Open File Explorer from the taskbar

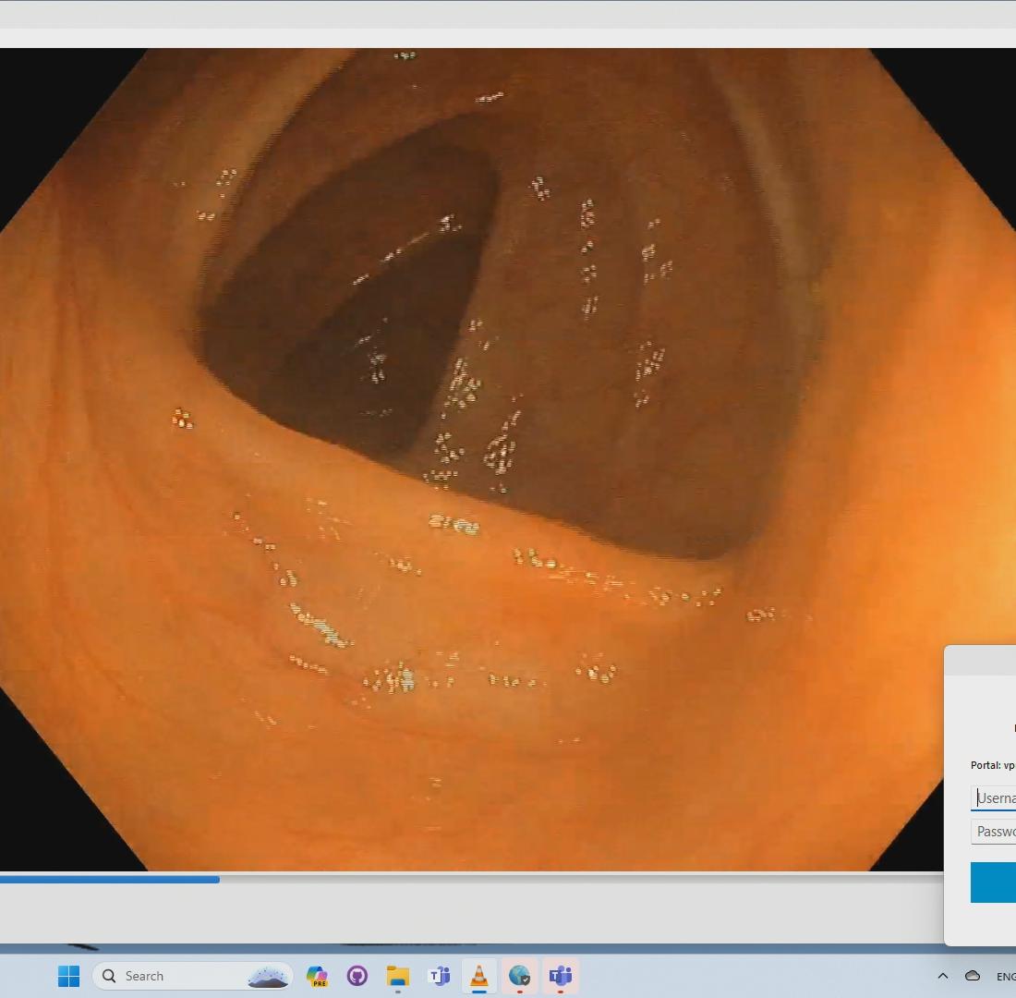(398, 976)
